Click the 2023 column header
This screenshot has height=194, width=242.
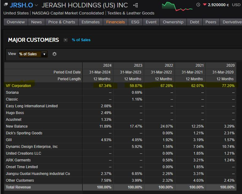pos(138,65)
